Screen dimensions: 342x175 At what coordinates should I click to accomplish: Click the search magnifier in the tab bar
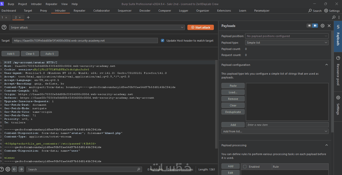(334, 17)
